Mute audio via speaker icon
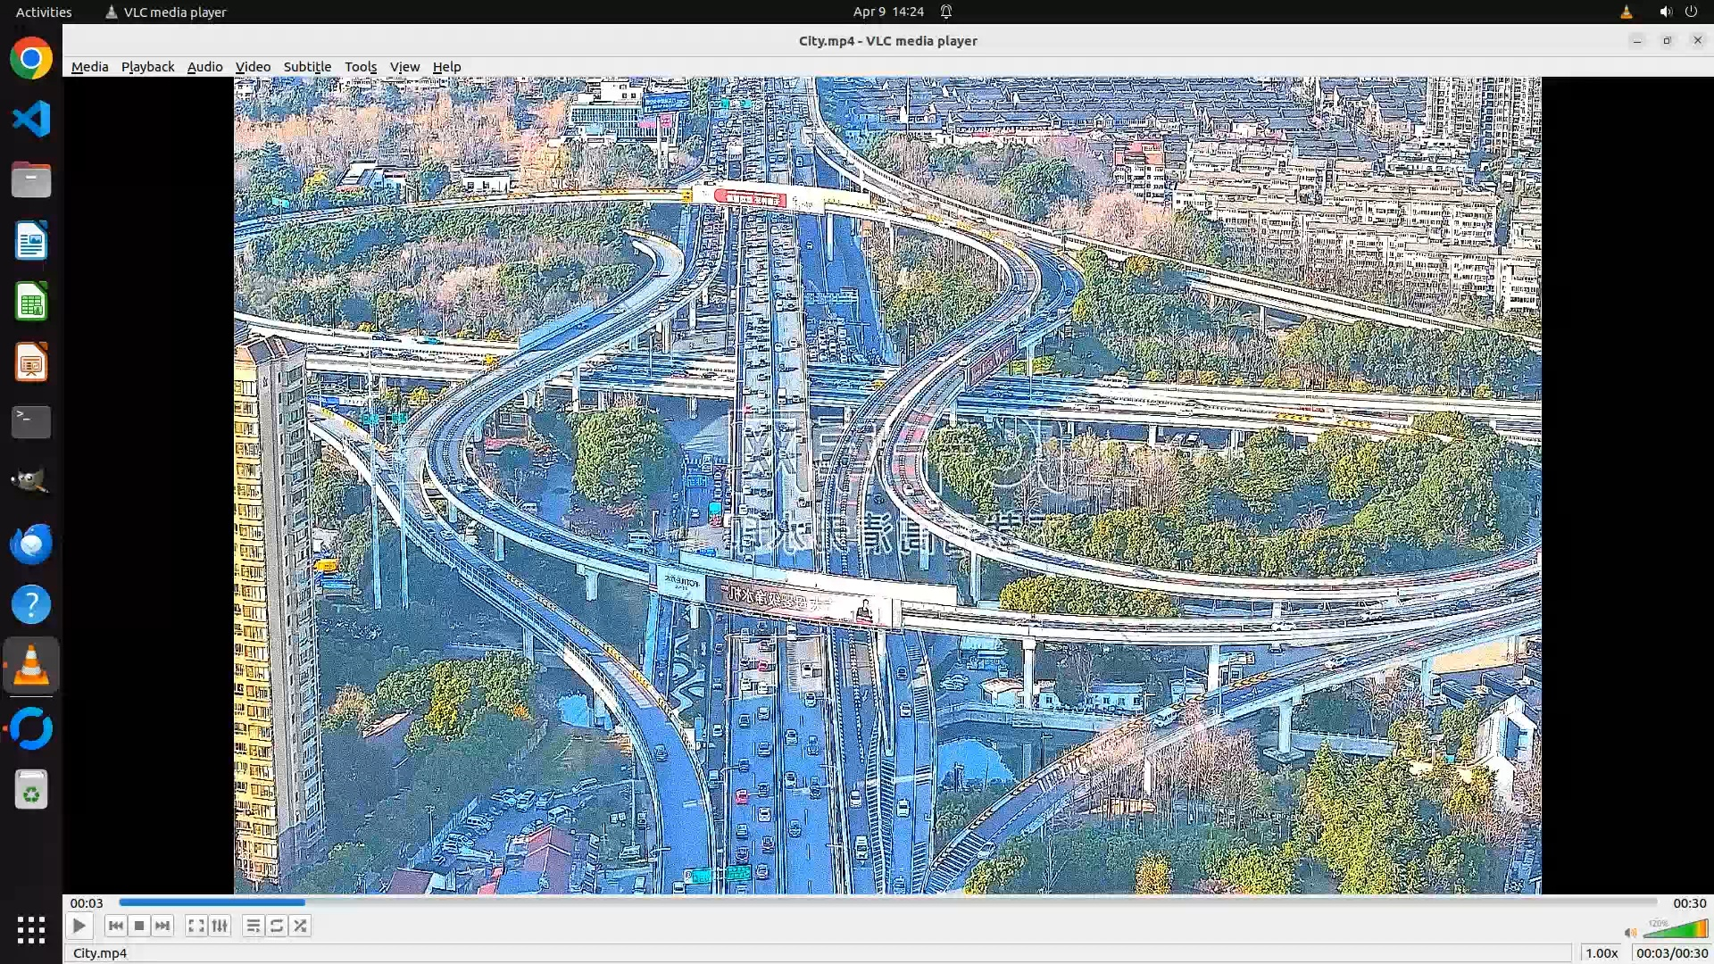 (1630, 933)
